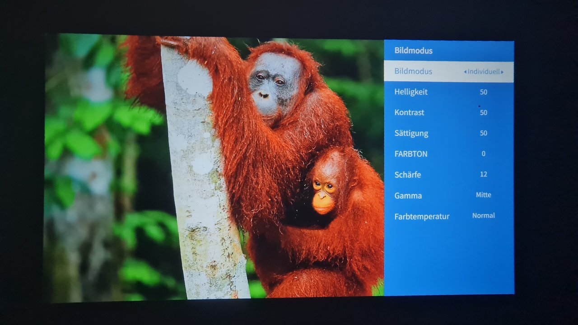Open the Schärfe setting
Screen dimensions: 578x325
tap(449, 175)
